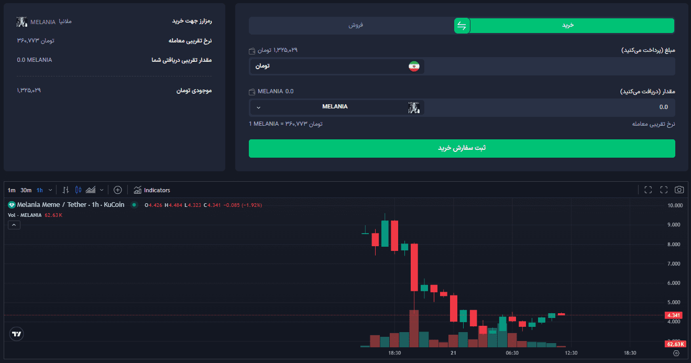Click the quantity to receive input field
This screenshot has width=691, height=363.
pos(550,107)
